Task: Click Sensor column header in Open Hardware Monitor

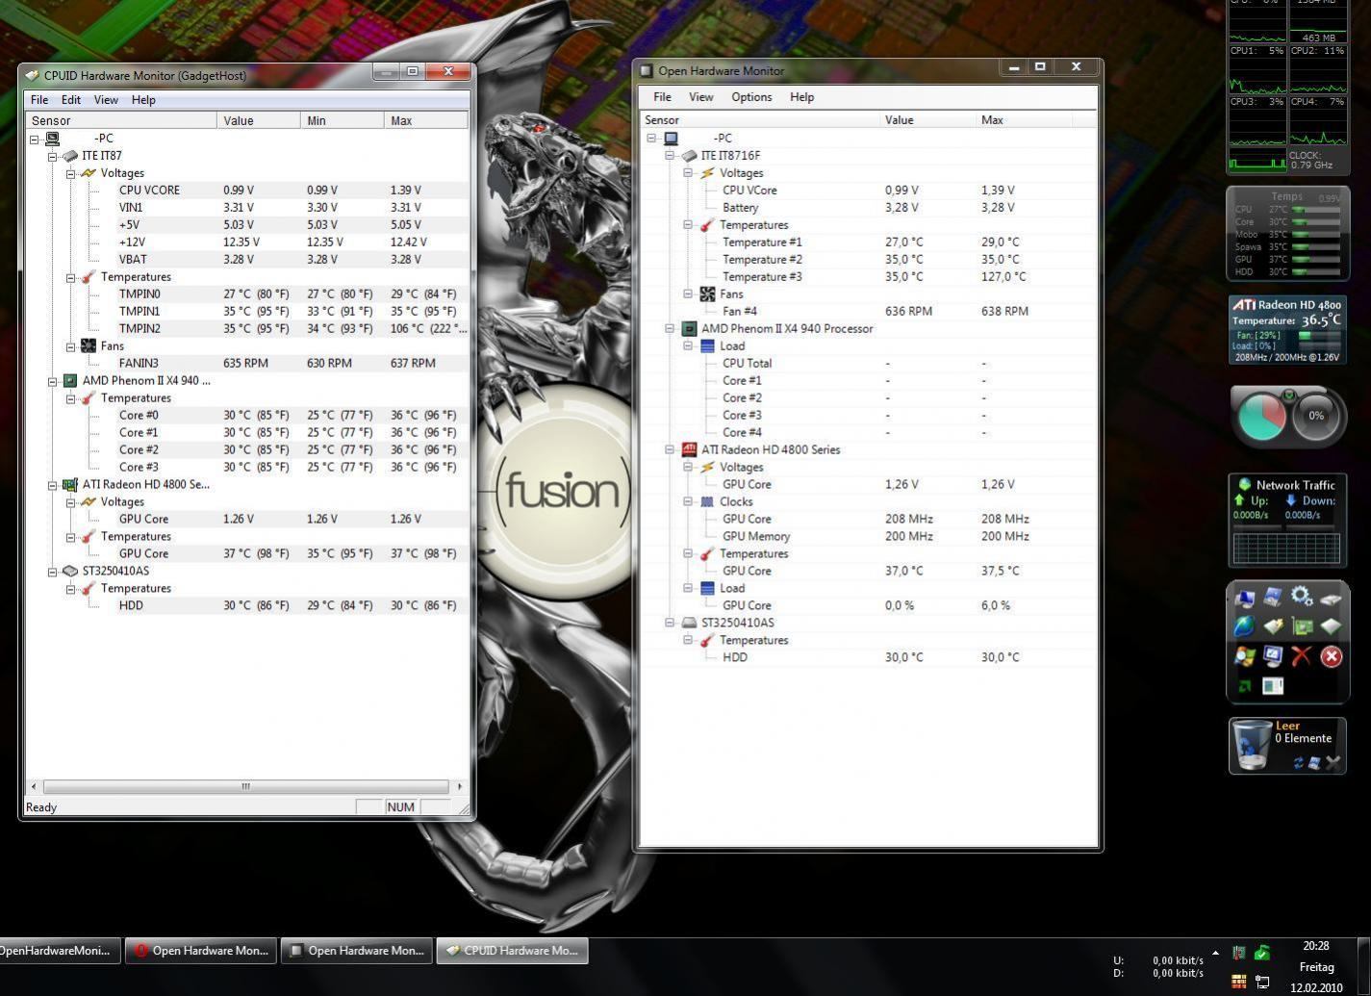Action: tap(759, 120)
